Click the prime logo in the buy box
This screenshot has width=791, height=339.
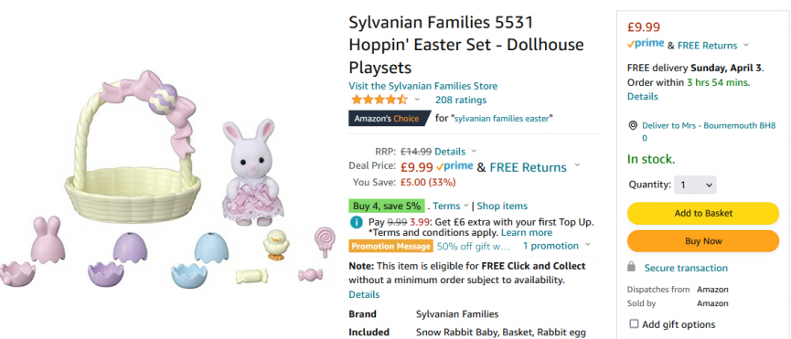pos(646,45)
